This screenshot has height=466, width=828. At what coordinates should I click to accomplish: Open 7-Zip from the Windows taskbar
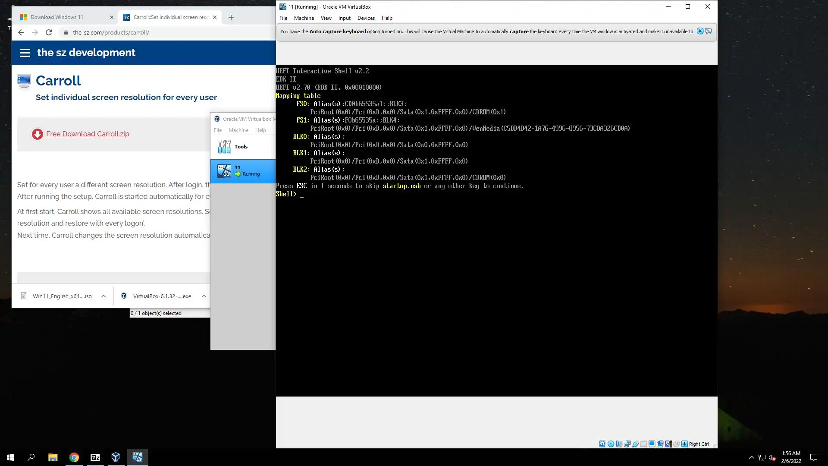(95, 457)
